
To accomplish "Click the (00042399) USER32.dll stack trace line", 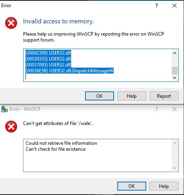I will click(x=48, y=53).
